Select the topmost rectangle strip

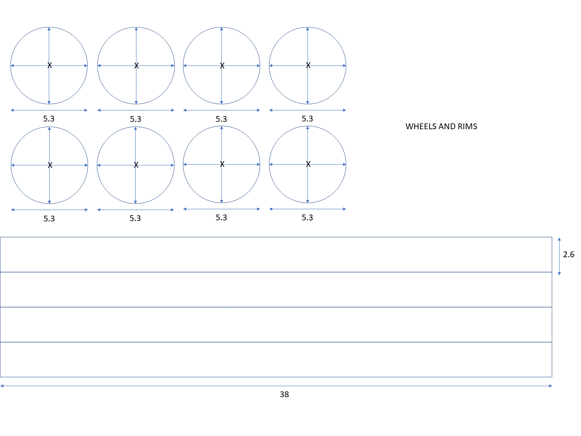pos(277,255)
